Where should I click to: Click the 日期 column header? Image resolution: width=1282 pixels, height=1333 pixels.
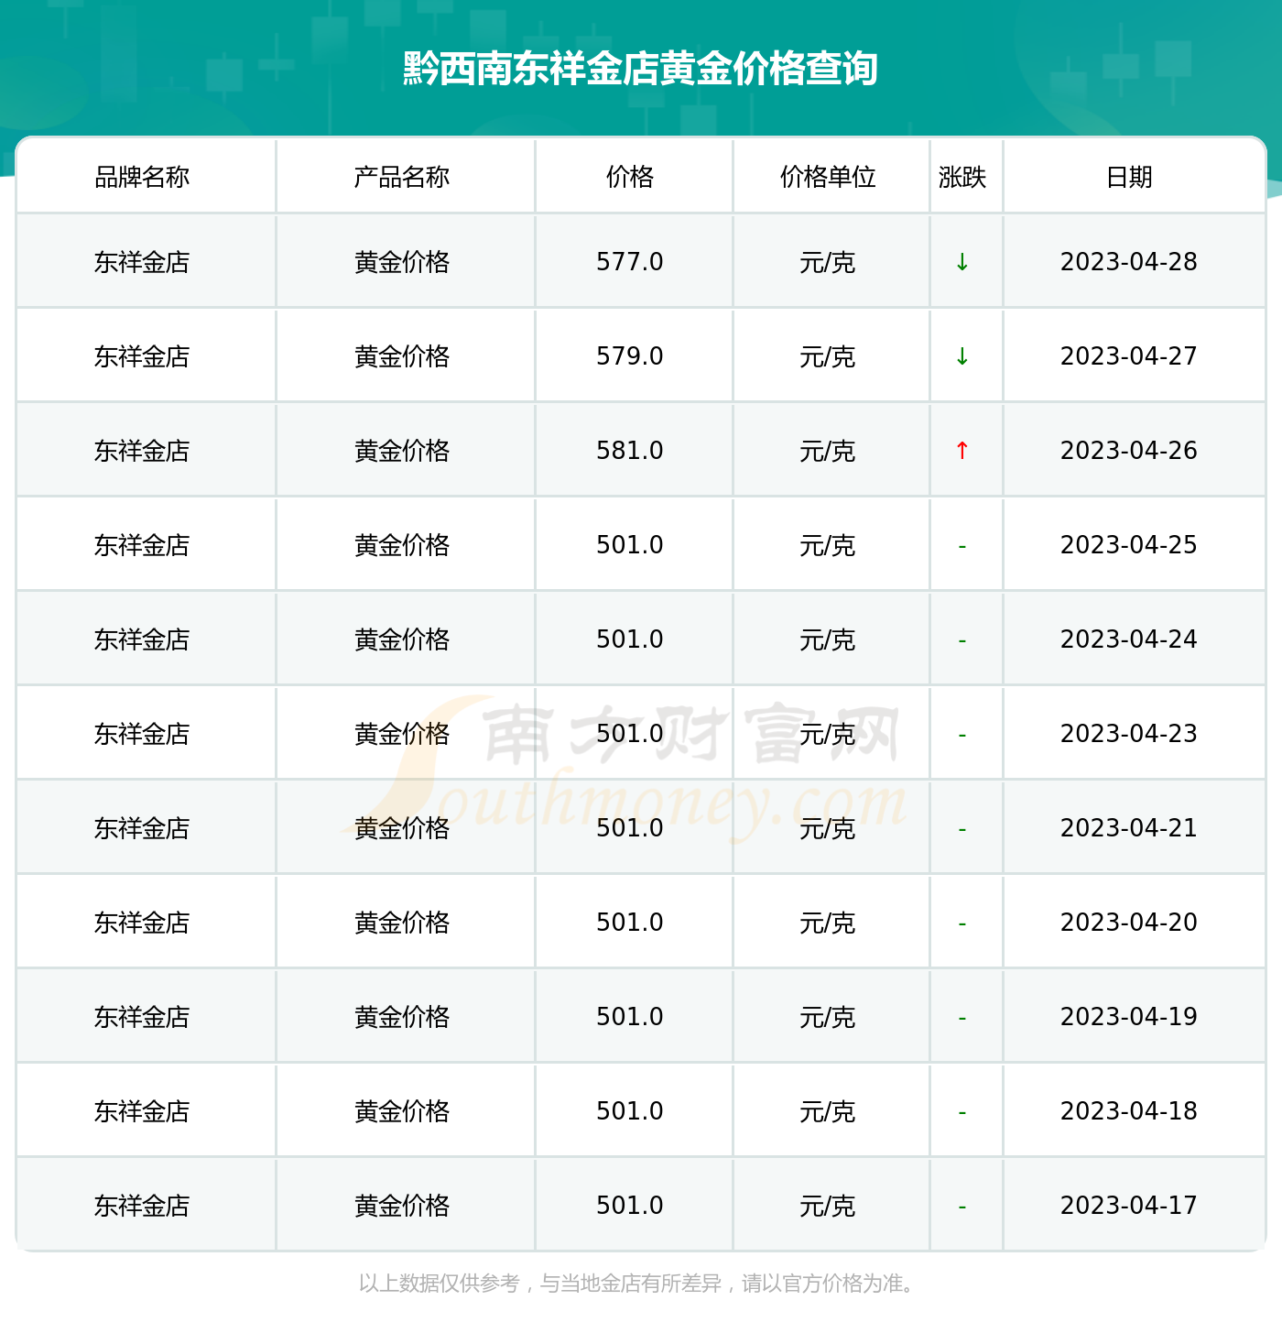(1129, 177)
